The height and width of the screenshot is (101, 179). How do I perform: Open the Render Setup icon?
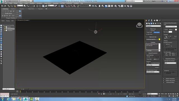(x=119, y=6)
